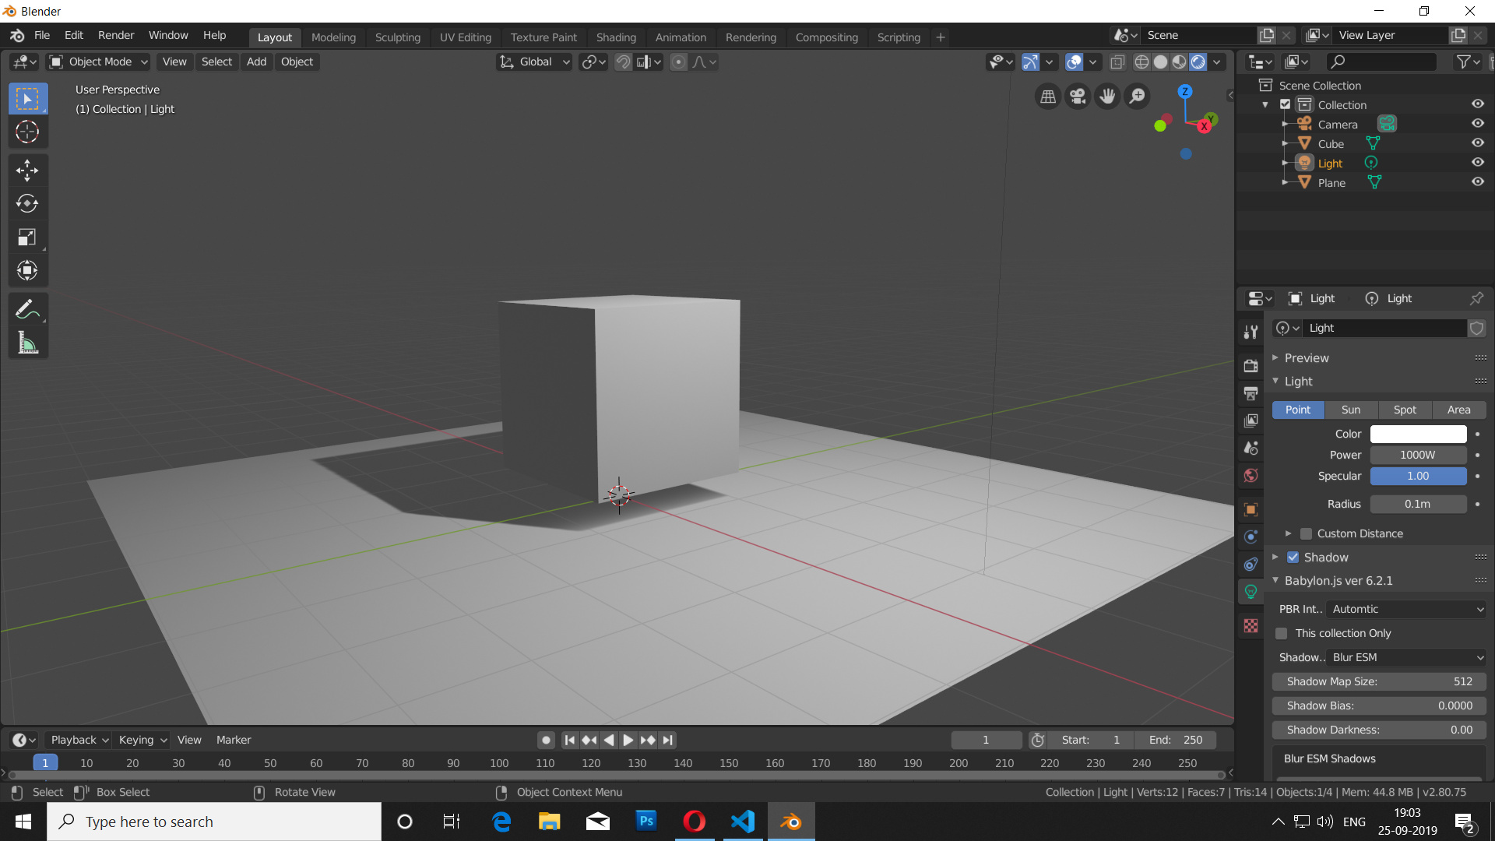Screen dimensions: 1495x841
Task: Switch to orthographic grid view icon
Action: [x=1048, y=96]
